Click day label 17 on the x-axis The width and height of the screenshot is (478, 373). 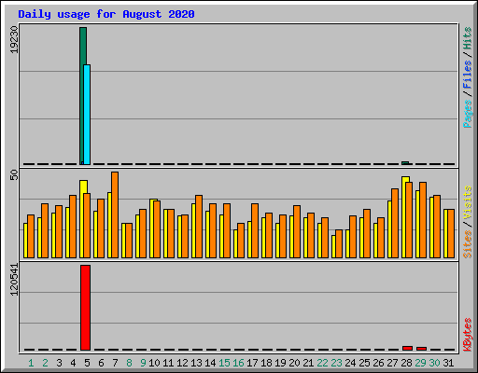[252, 363]
